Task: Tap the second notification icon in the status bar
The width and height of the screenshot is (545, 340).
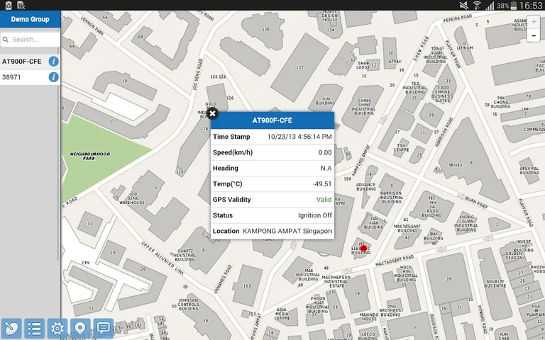Action: (21, 5)
